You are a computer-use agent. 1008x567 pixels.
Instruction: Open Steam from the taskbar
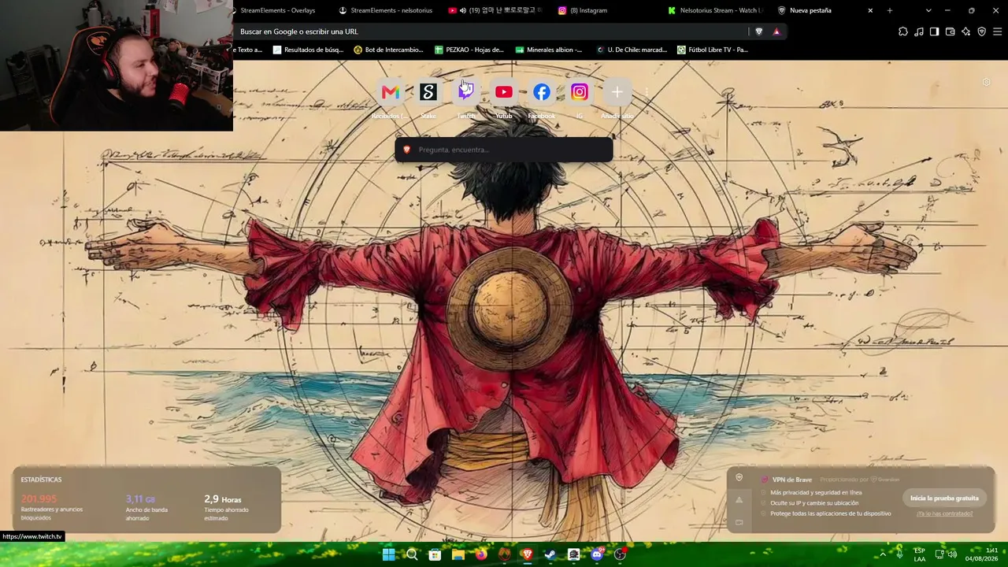click(550, 554)
